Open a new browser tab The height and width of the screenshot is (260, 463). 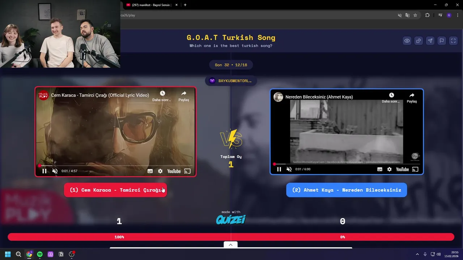pyautogui.click(x=185, y=5)
